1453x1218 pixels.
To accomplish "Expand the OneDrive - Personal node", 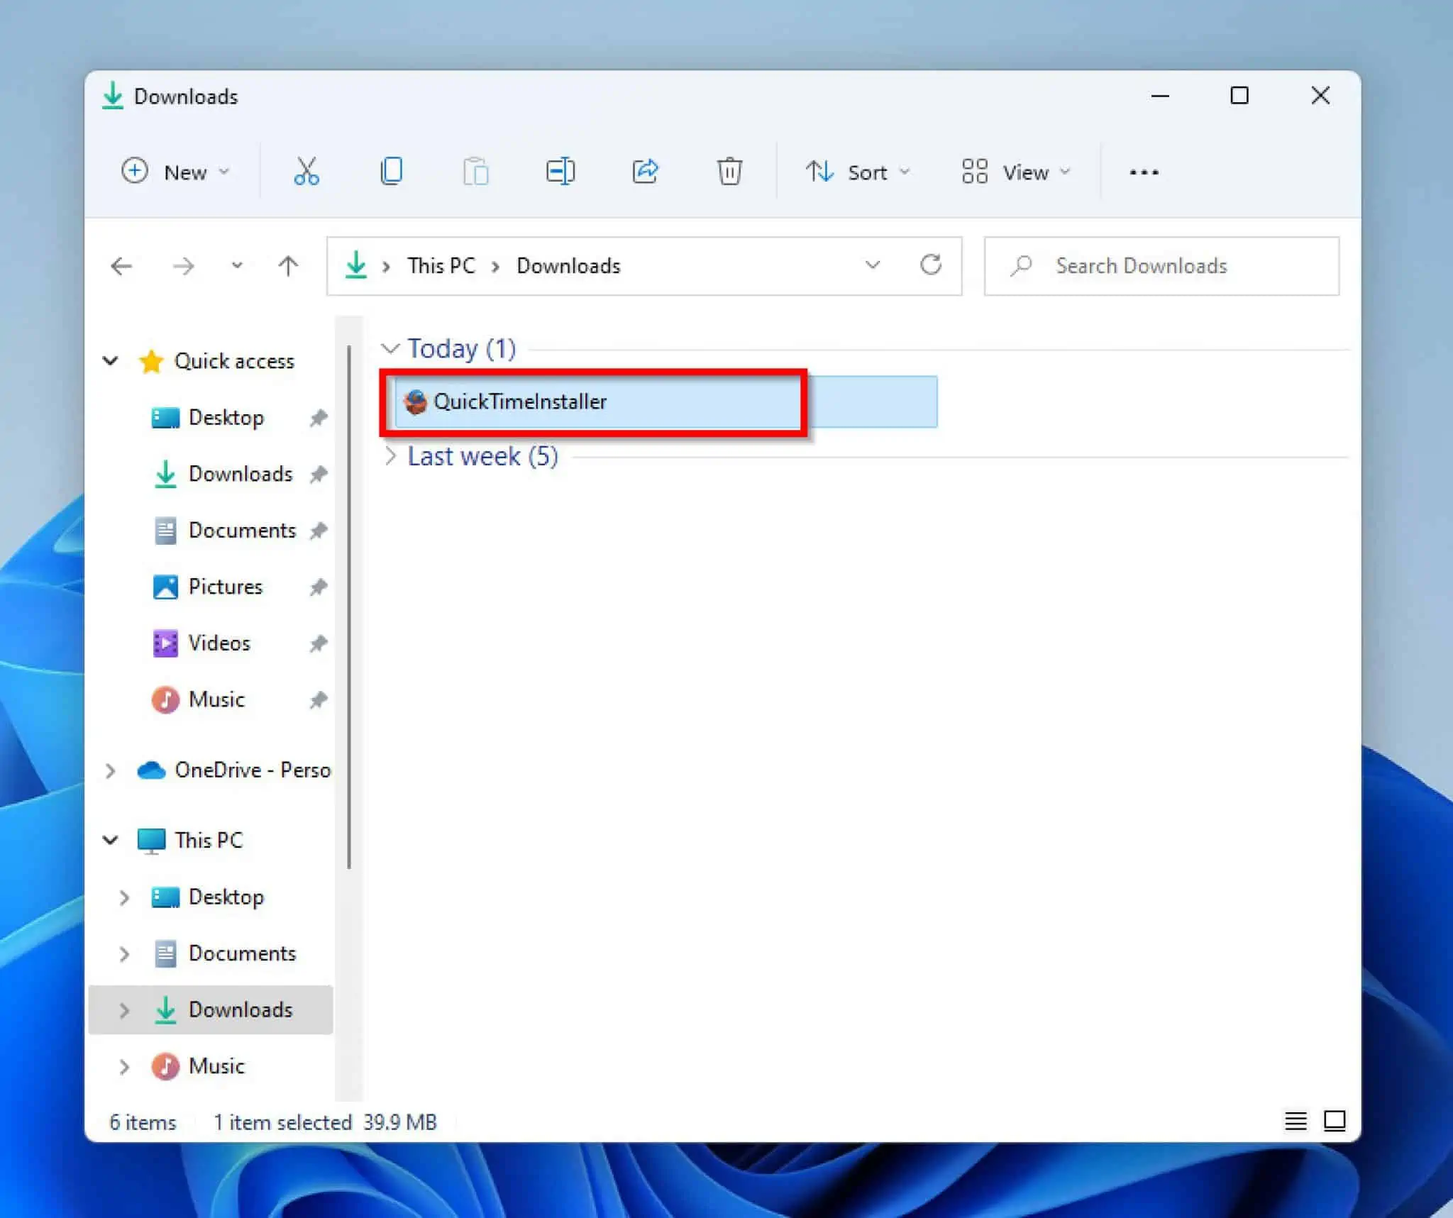I will 111,770.
